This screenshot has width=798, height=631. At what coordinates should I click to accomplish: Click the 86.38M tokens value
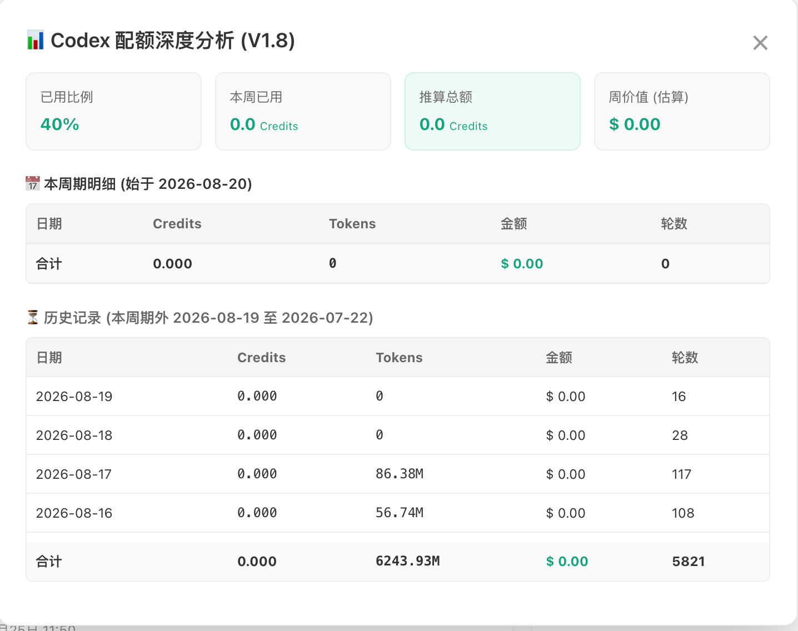(x=400, y=474)
